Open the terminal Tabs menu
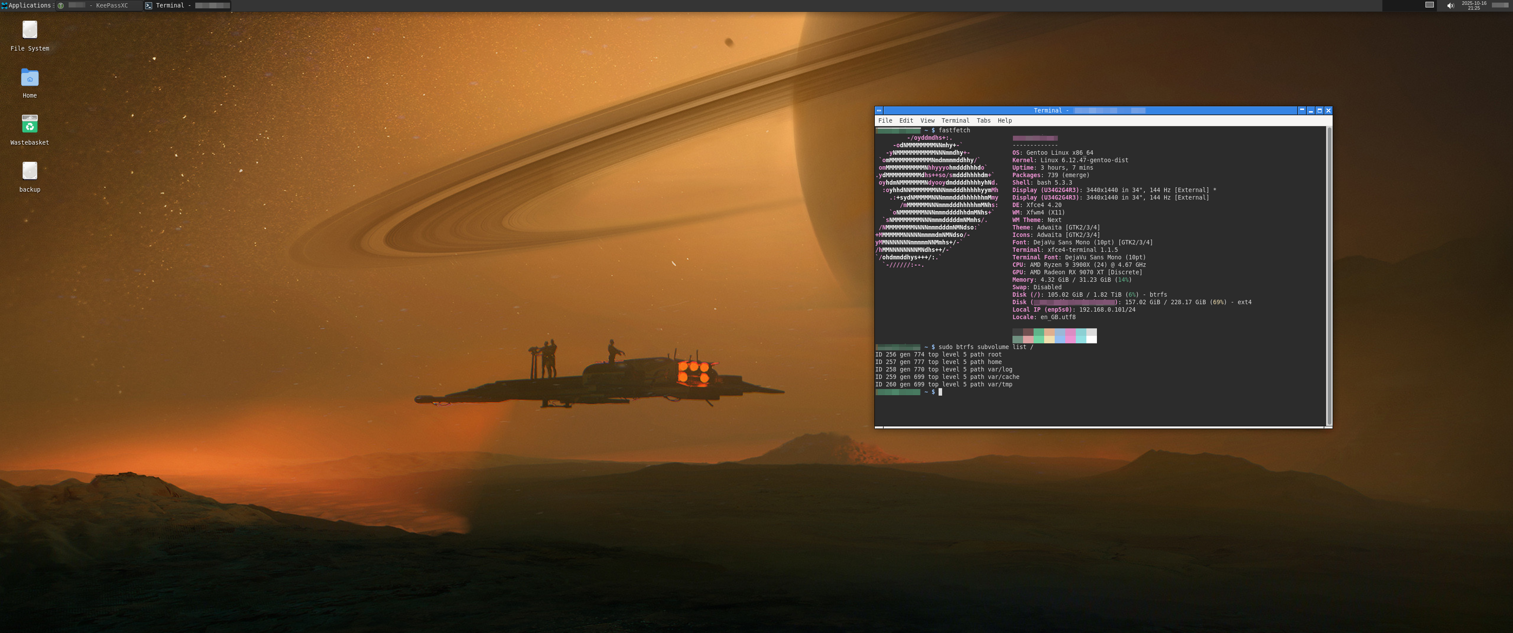Screen dimensions: 1513x633 pyautogui.click(x=983, y=120)
